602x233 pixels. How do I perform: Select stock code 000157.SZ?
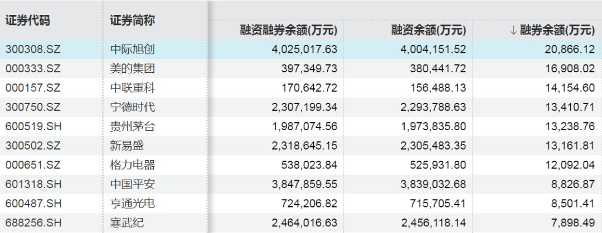33,88
